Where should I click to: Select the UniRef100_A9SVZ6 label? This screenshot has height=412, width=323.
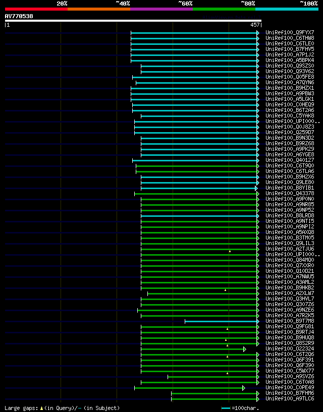pyautogui.click(x=290, y=377)
